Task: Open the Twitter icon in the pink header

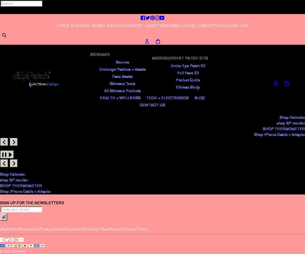Action: click(148, 18)
